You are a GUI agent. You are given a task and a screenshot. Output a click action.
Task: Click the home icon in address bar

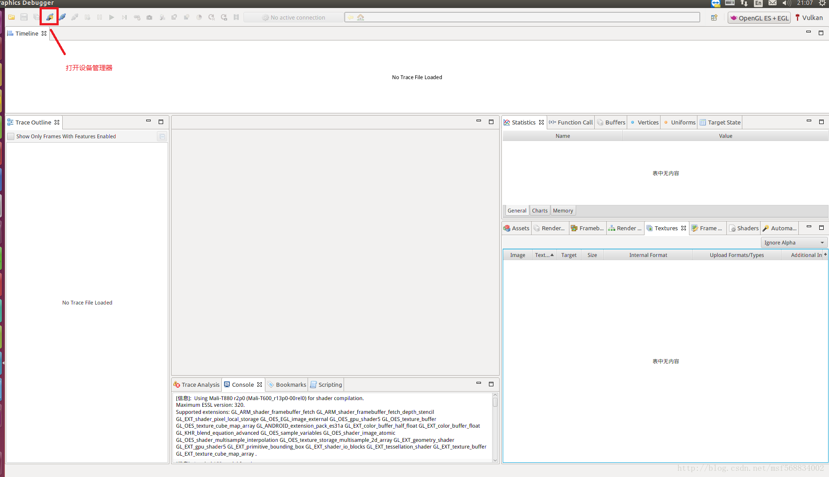[x=360, y=17]
